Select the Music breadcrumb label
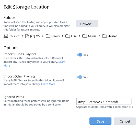 [x=92, y=36]
